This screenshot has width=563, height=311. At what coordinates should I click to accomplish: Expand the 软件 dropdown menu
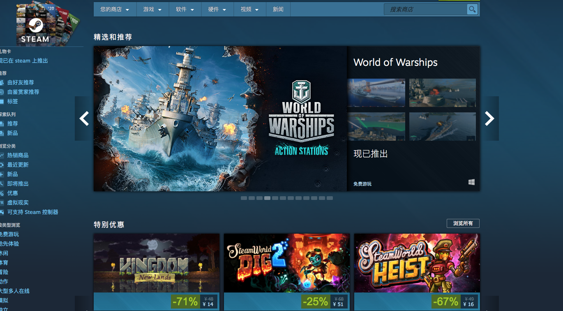coord(185,9)
